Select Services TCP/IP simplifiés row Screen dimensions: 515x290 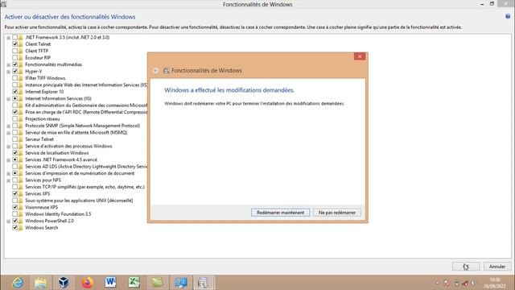coord(84,187)
